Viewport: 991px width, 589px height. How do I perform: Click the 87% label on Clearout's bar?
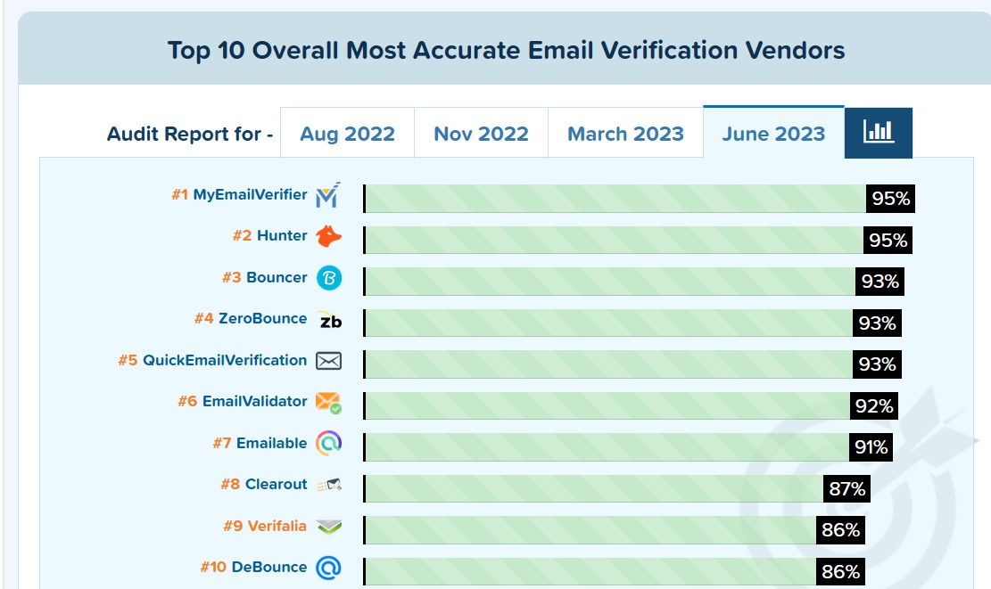click(846, 488)
